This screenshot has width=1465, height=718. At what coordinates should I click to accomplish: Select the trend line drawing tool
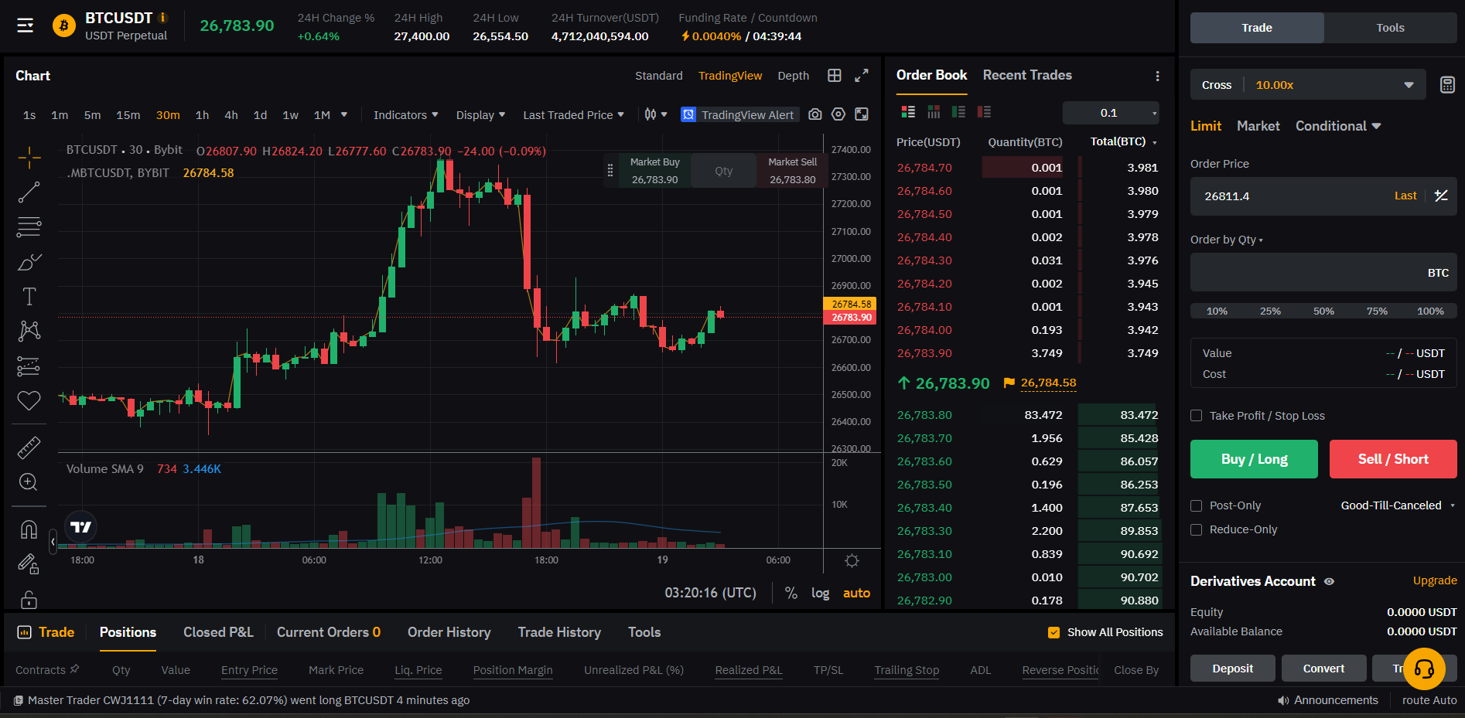(x=29, y=192)
